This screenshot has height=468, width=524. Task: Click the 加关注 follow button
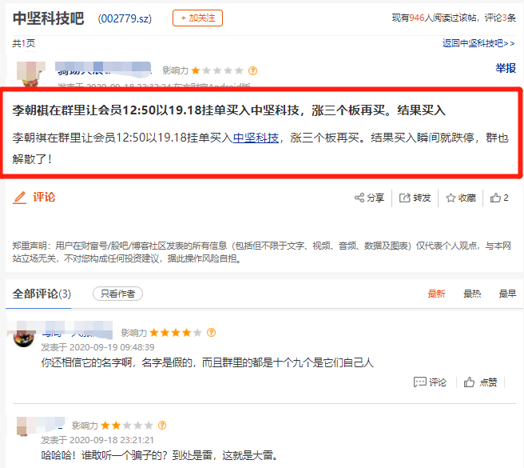click(x=197, y=18)
